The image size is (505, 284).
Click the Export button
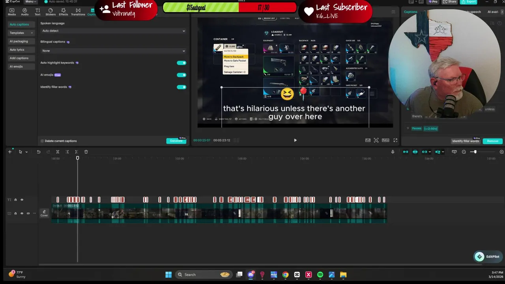[469, 2]
